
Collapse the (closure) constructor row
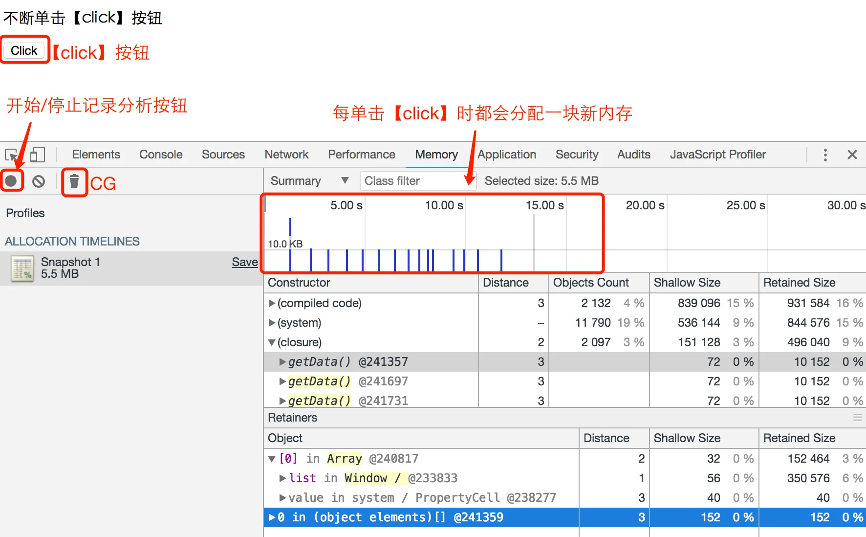[x=272, y=343]
